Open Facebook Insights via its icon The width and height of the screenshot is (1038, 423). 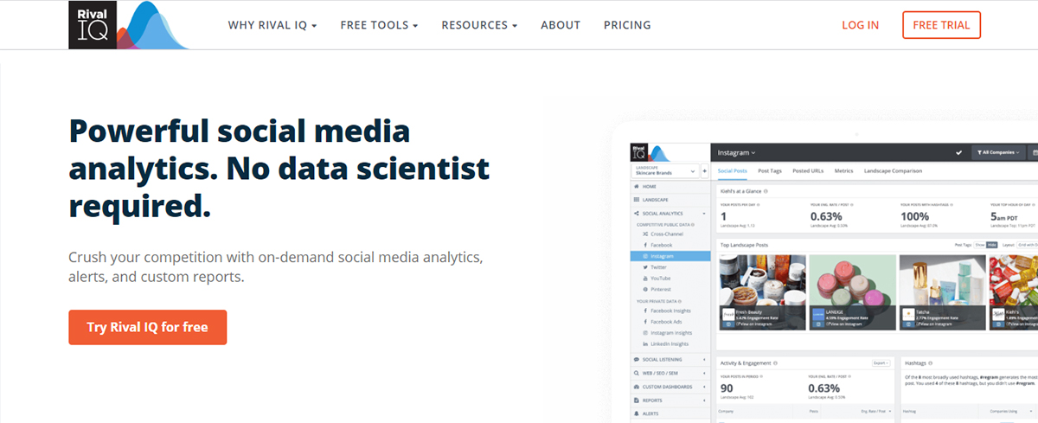coord(645,311)
